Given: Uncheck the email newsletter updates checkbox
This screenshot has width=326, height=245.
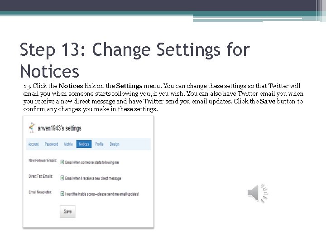Looking at the screenshot, I should coord(62,194).
